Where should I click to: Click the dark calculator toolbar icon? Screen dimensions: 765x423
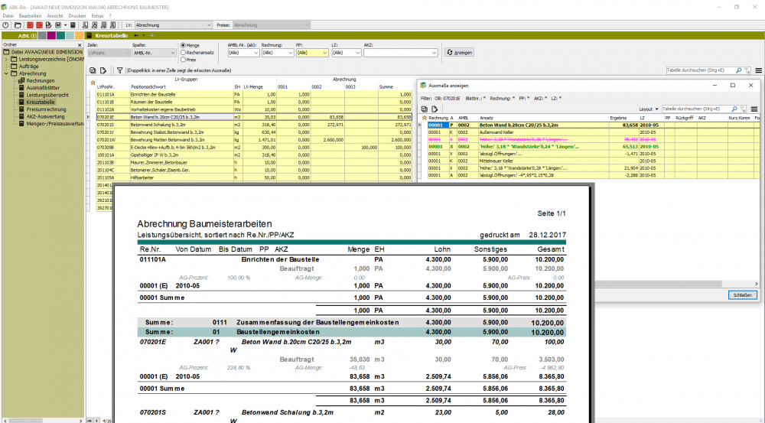click(x=73, y=25)
